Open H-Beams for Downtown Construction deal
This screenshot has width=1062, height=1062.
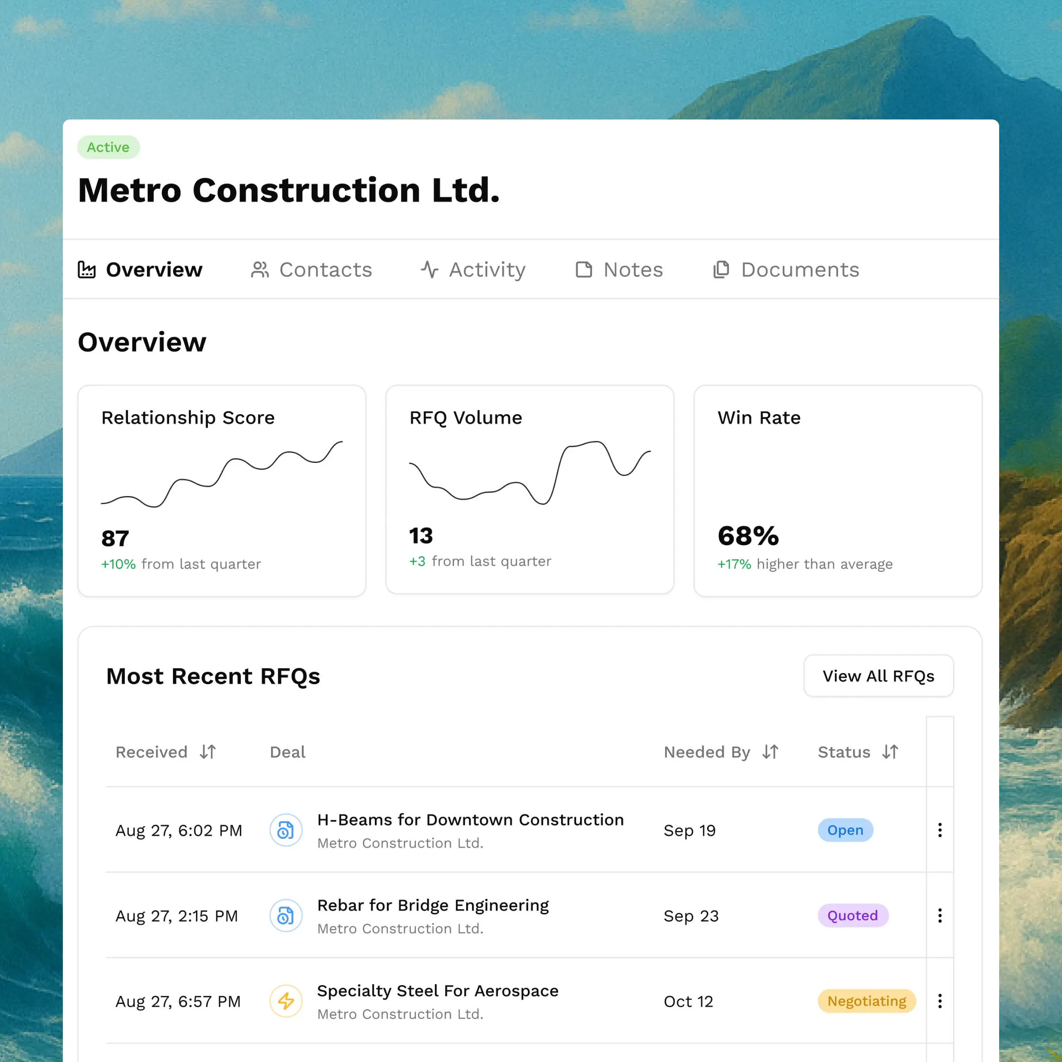point(470,820)
